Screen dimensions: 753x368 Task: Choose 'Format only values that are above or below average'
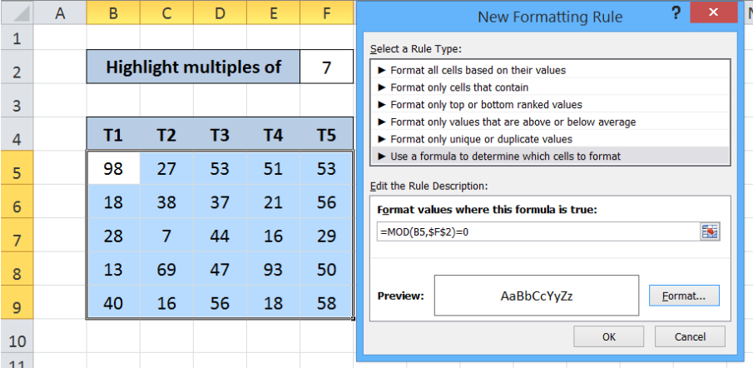550,122
